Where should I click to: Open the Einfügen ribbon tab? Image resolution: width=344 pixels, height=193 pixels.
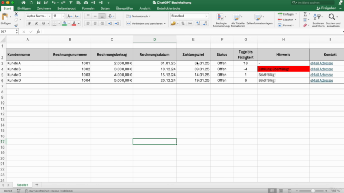point(24,9)
